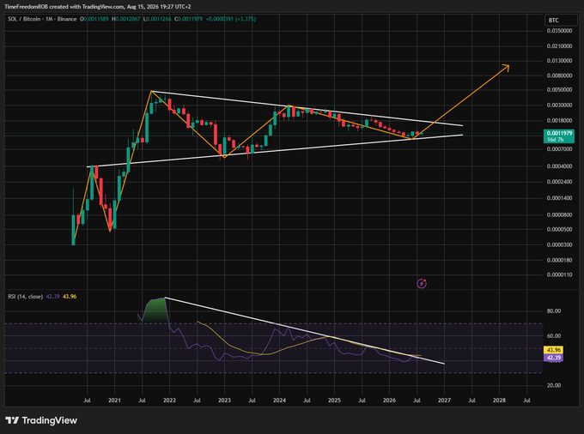
Task: Click the TradingView logo at bottom
Action: (41, 420)
